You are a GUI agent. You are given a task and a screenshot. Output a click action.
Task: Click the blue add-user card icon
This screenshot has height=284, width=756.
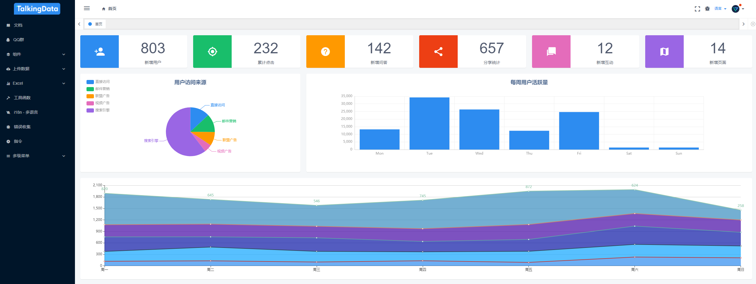click(100, 52)
